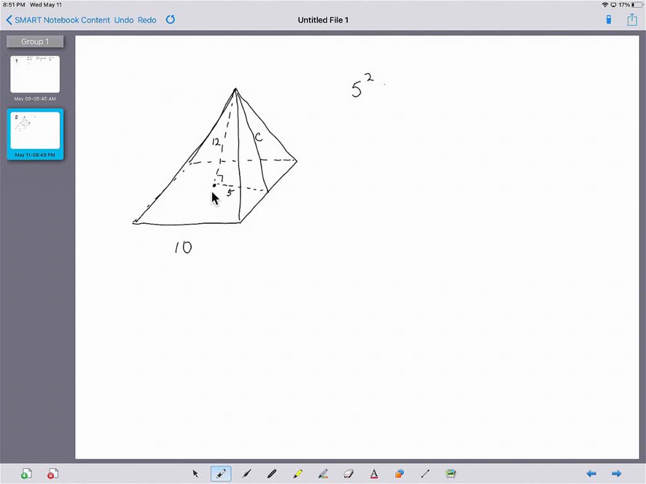Select the eraser tool
646x484 pixels.
click(348, 473)
